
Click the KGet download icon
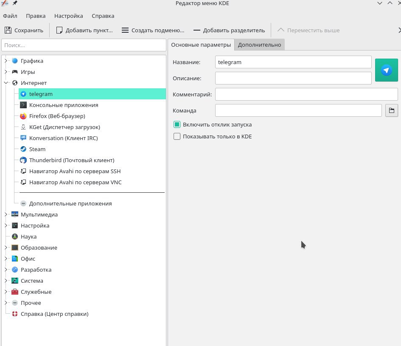[23, 127]
